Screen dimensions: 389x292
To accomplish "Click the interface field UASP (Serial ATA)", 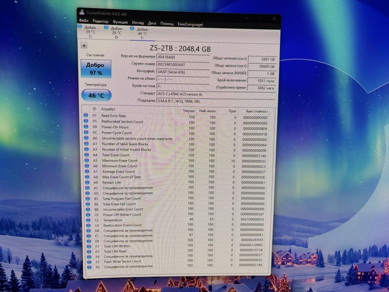I will [x=183, y=72].
